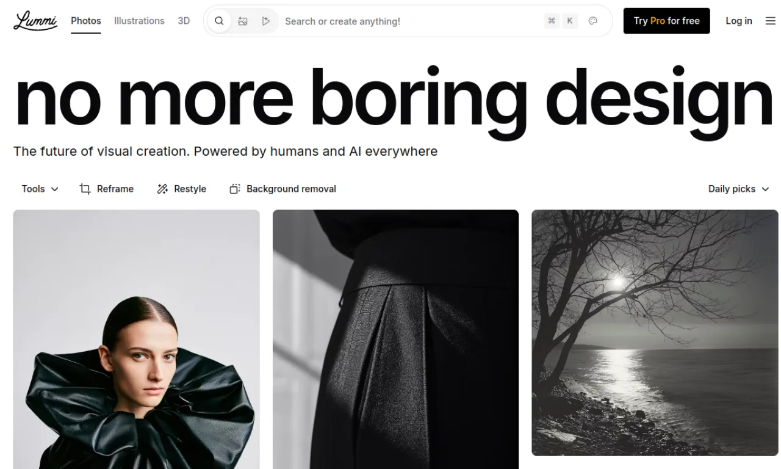Screen dimensions: 781x469
Task: Select the video mode icon in the search bar
Action: [x=266, y=21]
